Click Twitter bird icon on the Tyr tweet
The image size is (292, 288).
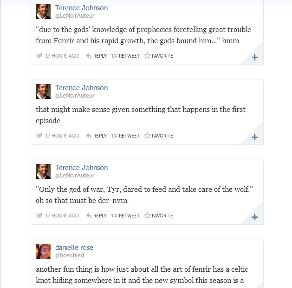39,216
